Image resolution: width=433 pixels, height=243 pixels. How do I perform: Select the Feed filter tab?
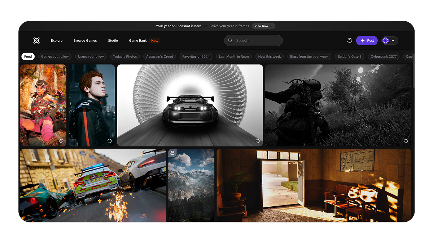click(x=28, y=57)
